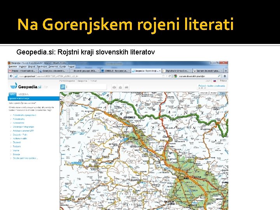Click the Geopedia magnifier search button

63,87
